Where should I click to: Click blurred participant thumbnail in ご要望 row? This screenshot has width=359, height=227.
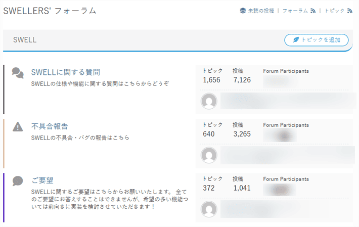(280, 190)
